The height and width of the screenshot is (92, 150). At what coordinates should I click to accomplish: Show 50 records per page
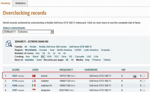pyautogui.click(x=72, y=60)
